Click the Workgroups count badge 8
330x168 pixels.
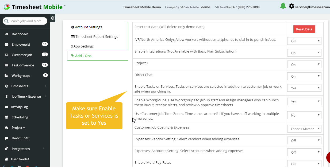coord(45,75)
